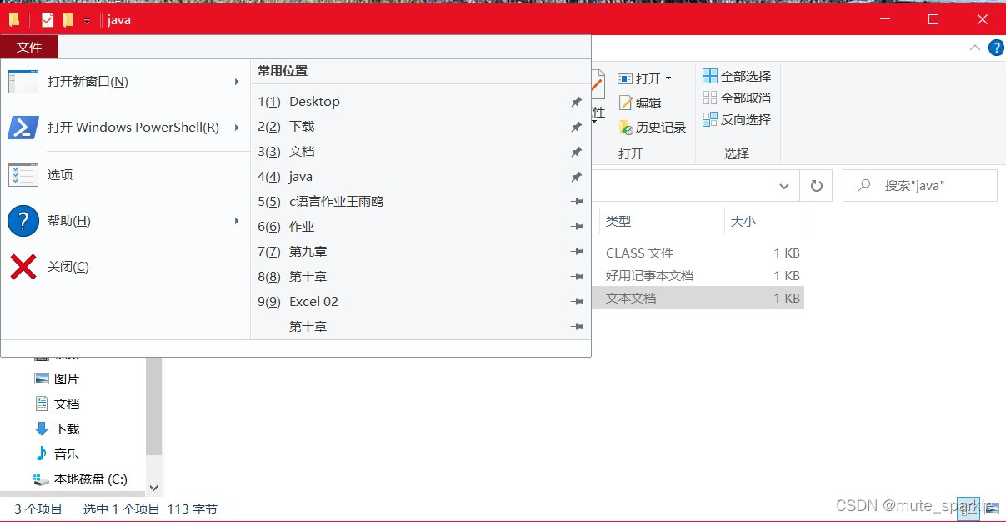Image resolution: width=1006 pixels, height=522 pixels.
Task: Open the Quick Access Toolbar customize dropdown
Action: 87,20
